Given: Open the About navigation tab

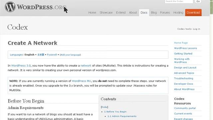Looking at the screenshot, I should coord(133,13).
